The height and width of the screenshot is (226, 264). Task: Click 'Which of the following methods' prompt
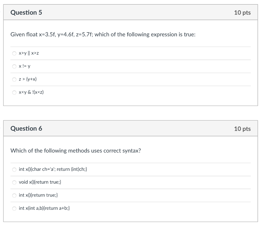(x=76, y=150)
